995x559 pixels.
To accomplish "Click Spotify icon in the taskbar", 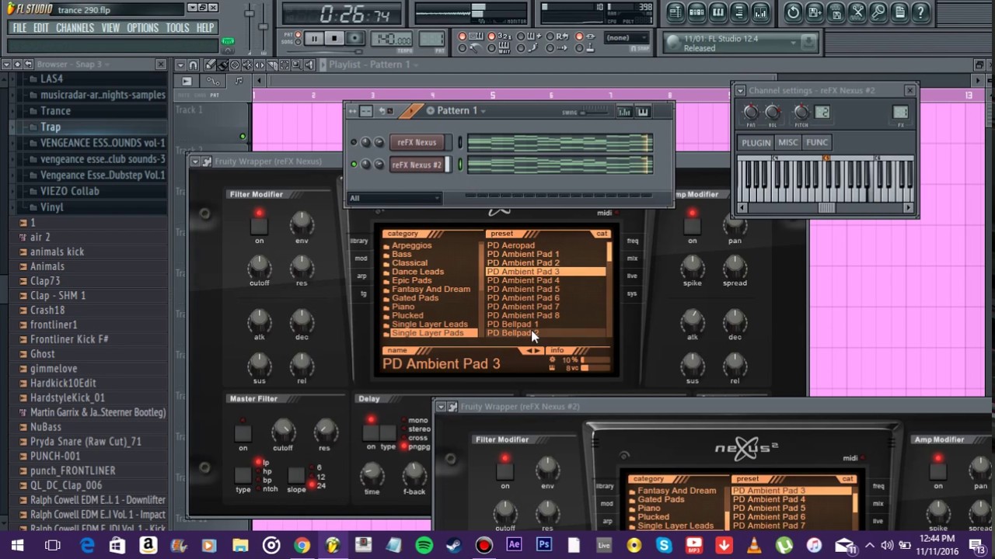I will click(424, 545).
